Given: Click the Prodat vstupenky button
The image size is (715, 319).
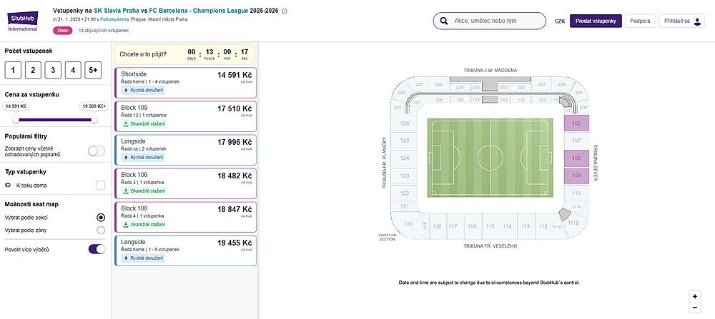Looking at the screenshot, I should [x=596, y=21].
